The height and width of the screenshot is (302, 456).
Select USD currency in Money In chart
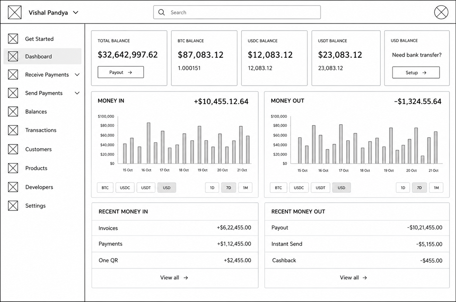167,188
